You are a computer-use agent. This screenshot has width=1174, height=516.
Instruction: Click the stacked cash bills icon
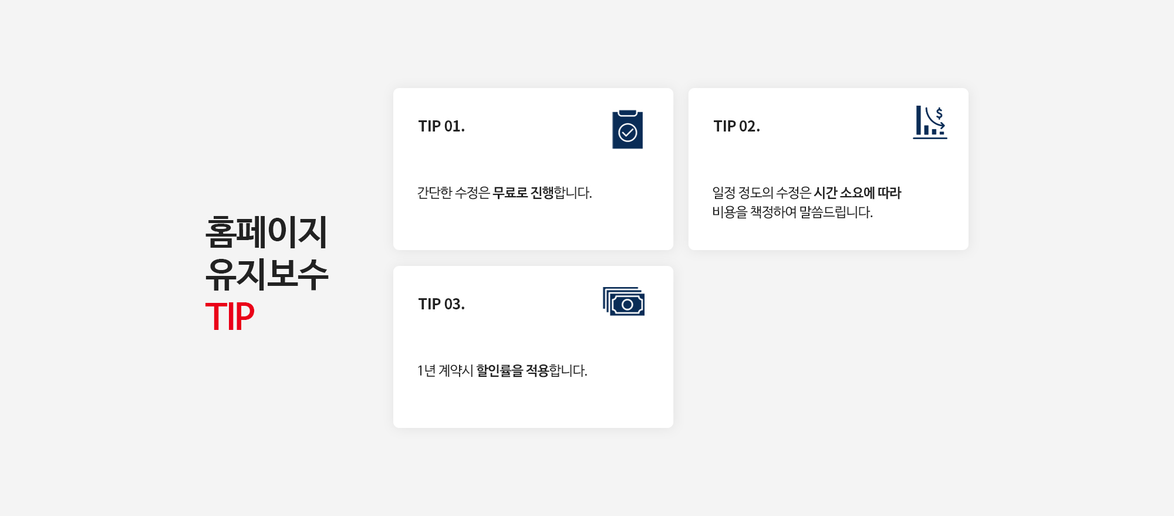point(623,301)
